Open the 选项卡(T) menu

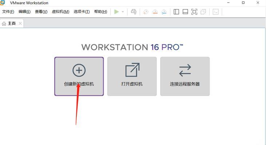pos(82,12)
